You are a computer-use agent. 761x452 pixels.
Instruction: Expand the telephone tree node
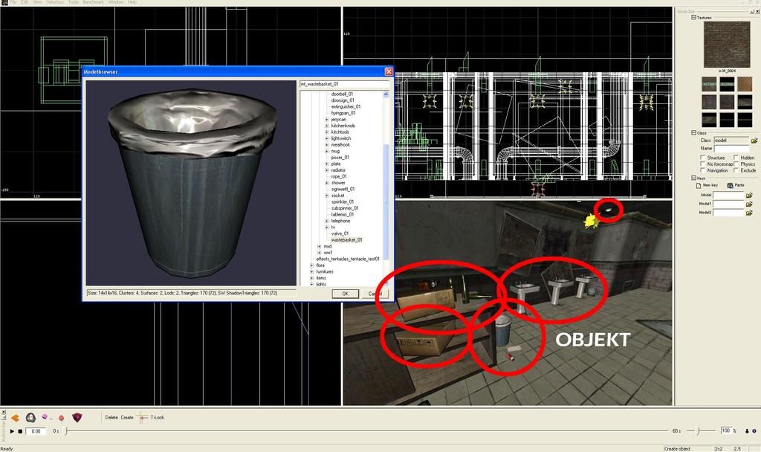(x=327, y=221)
